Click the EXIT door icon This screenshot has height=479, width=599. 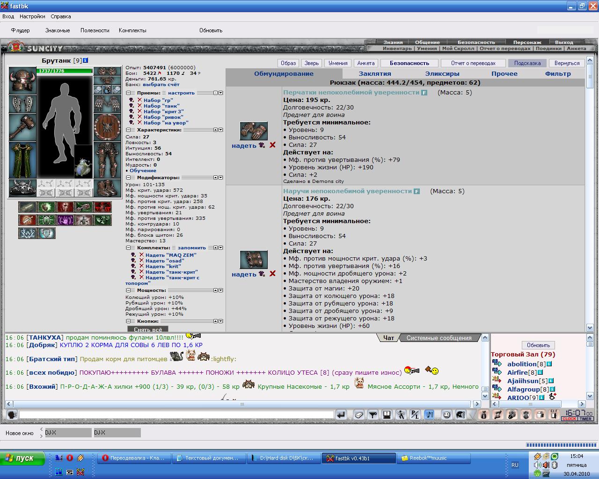coord(554,414)
